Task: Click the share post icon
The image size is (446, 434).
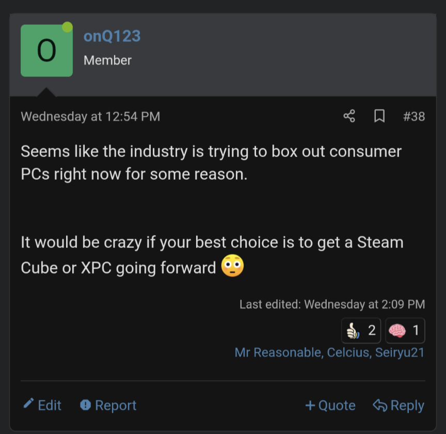Action: (x=349, y=116)
